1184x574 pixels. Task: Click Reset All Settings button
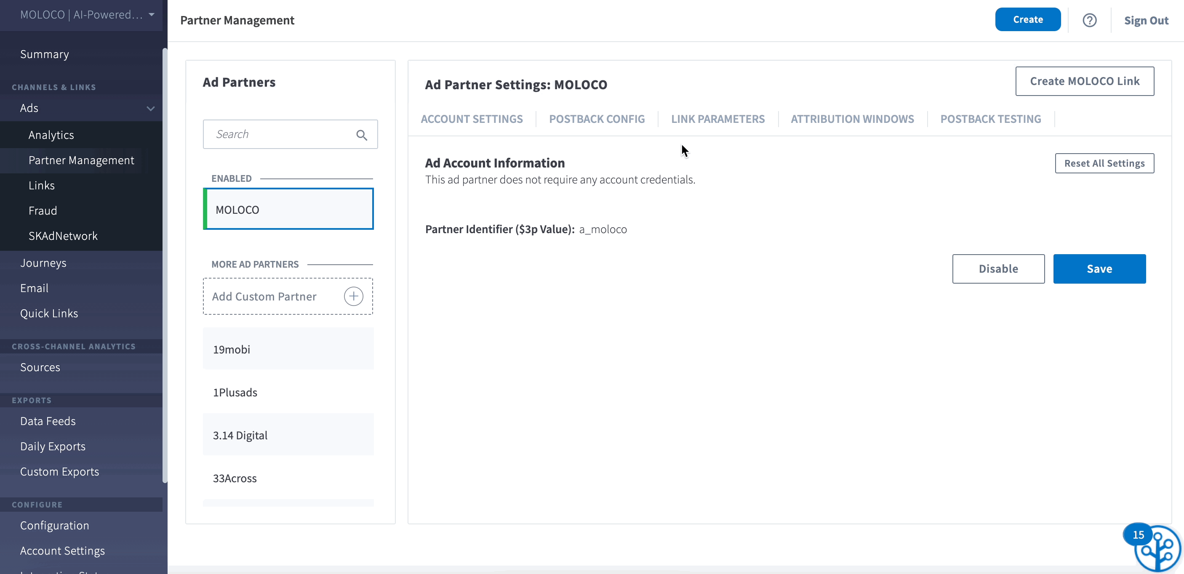1104,163
